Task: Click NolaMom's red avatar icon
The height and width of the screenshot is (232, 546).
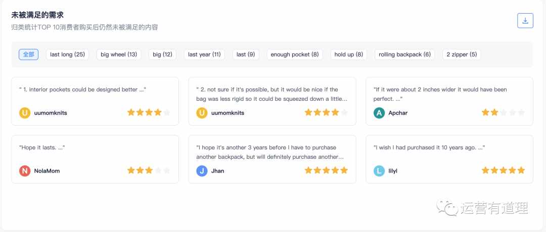Action: click(x=25, y=171)
